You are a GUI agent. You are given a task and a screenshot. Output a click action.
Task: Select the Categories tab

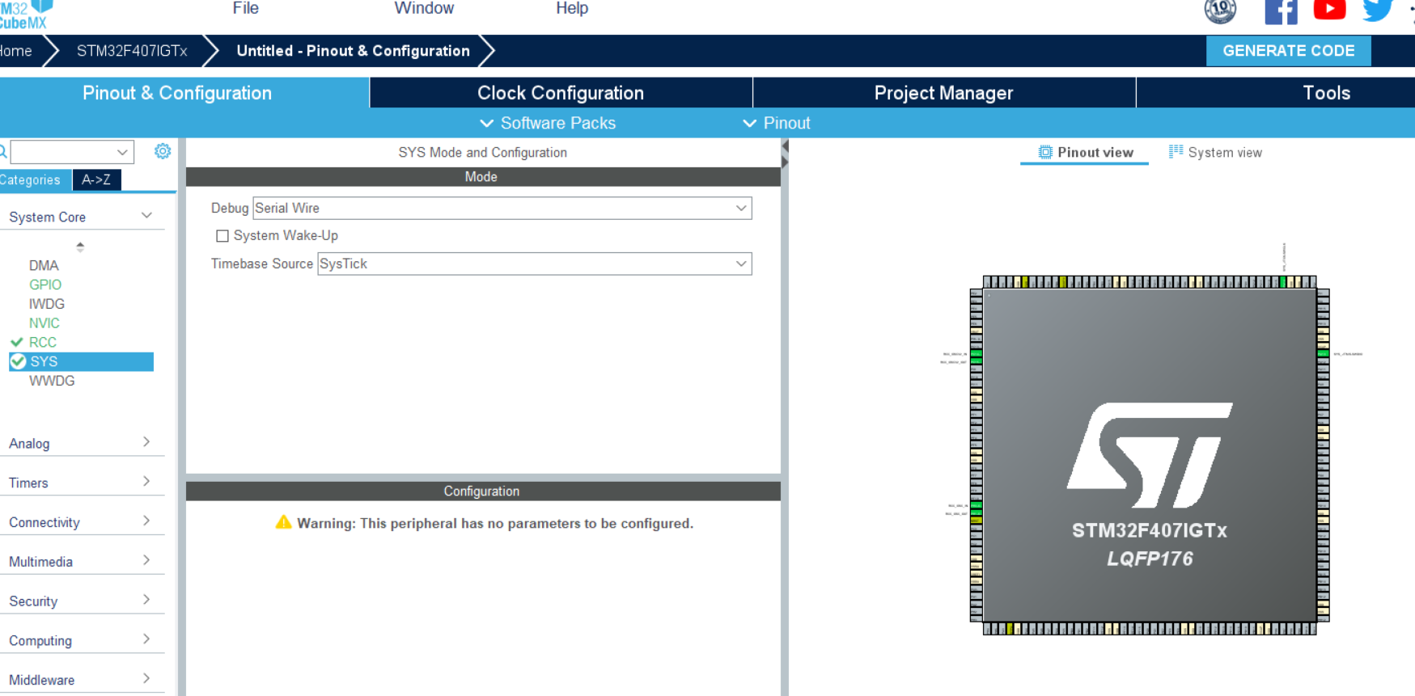click(35, 179)
